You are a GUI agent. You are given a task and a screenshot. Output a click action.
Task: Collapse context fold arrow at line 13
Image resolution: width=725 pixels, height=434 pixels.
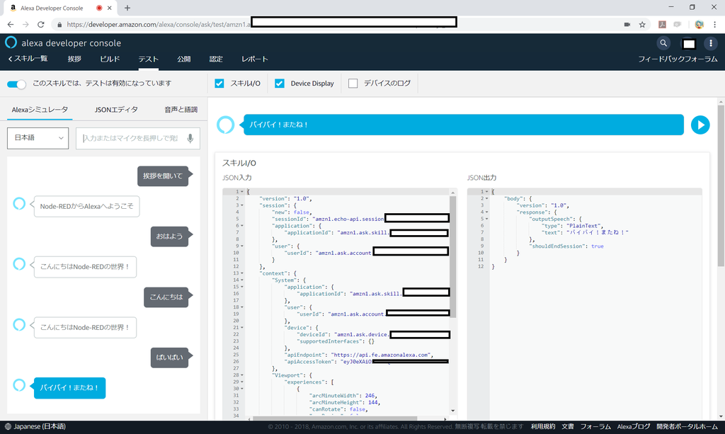click(x=242, y=273)
